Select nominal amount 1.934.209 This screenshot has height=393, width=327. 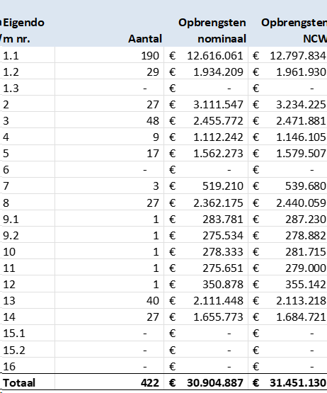click(218, 72)
